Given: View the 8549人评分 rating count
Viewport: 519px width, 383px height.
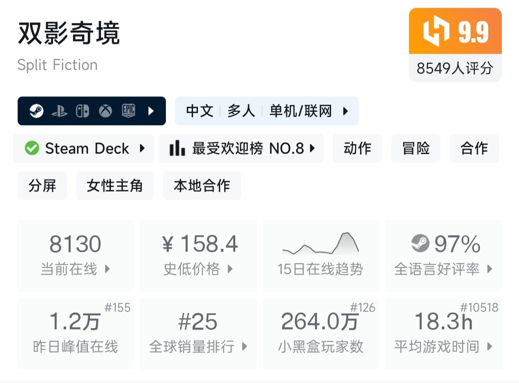Looking at the screenshot, I should [455, 68].
